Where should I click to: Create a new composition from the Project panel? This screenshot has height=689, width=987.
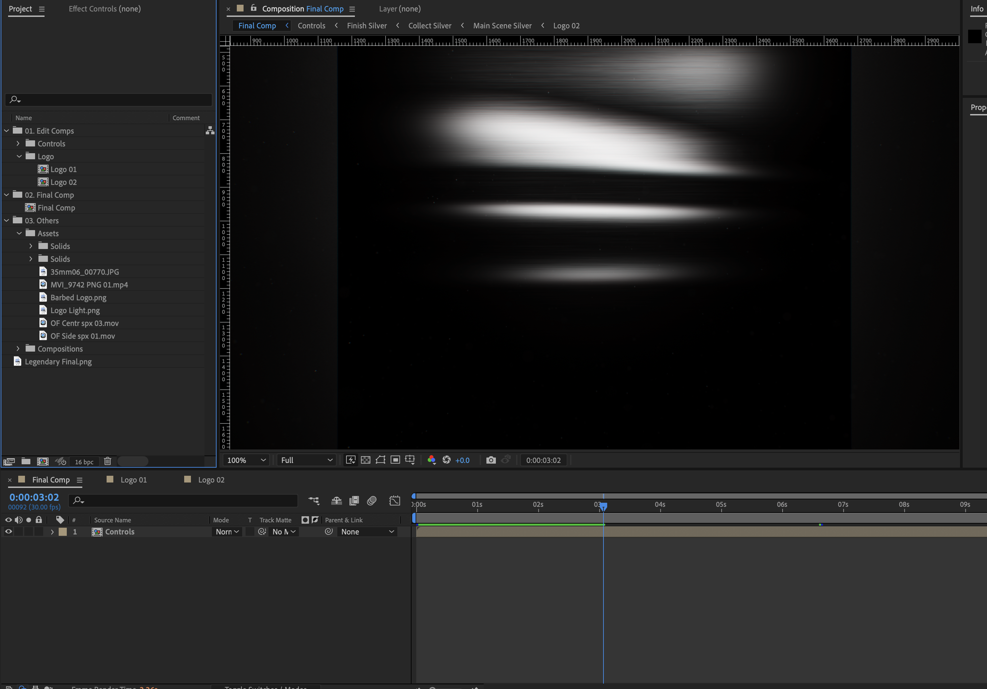tap(43, 461)
